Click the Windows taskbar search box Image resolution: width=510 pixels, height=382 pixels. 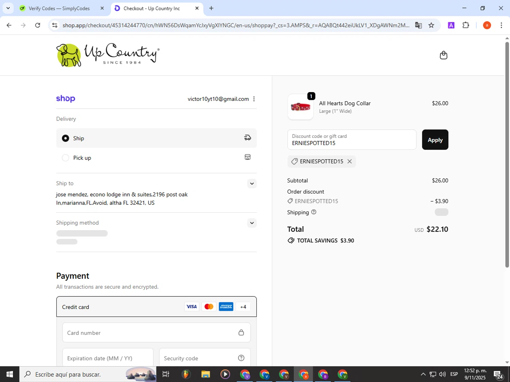tap(88, 374)
